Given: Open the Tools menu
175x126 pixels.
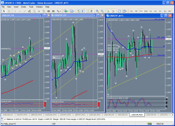Looking at the screenshot, I should 31,7.
